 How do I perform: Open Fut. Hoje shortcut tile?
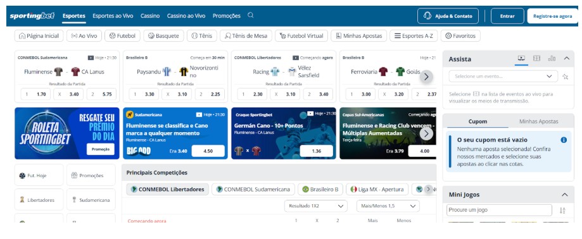tap(39, 175)
